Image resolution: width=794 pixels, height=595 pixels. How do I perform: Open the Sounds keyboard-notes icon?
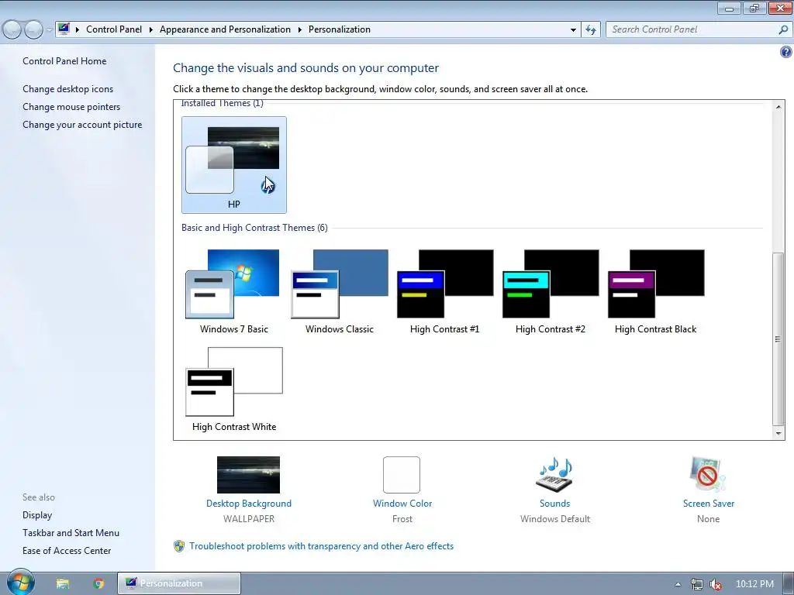[554, 475]
